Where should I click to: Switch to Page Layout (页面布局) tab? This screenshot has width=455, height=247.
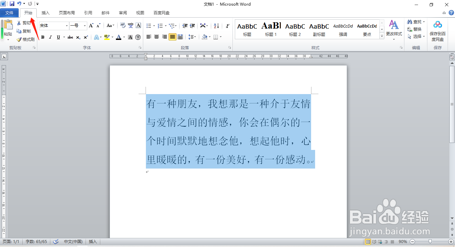click(67, 13)
